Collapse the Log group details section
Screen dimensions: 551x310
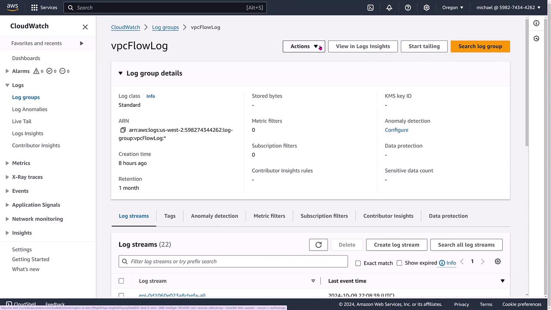coord(121,73)
